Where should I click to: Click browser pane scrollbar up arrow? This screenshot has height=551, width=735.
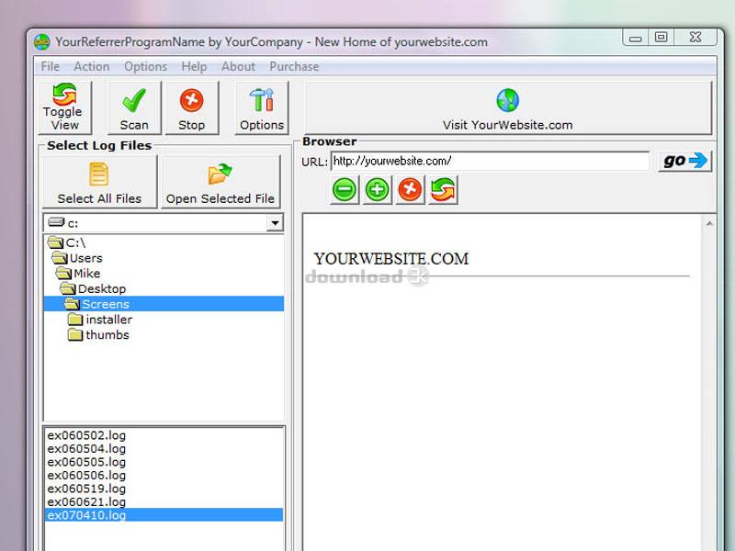[x=709, y=223]
